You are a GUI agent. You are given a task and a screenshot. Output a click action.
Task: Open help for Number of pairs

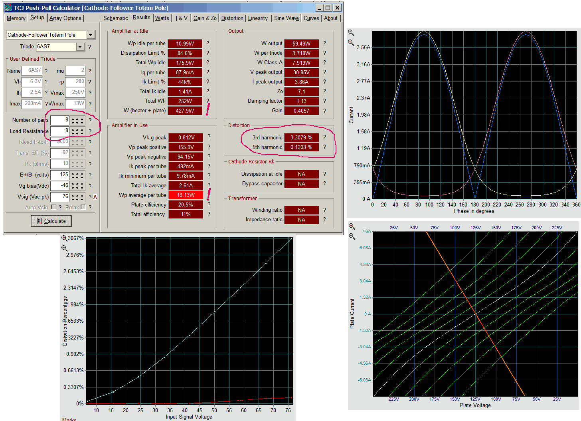(90, 120)
